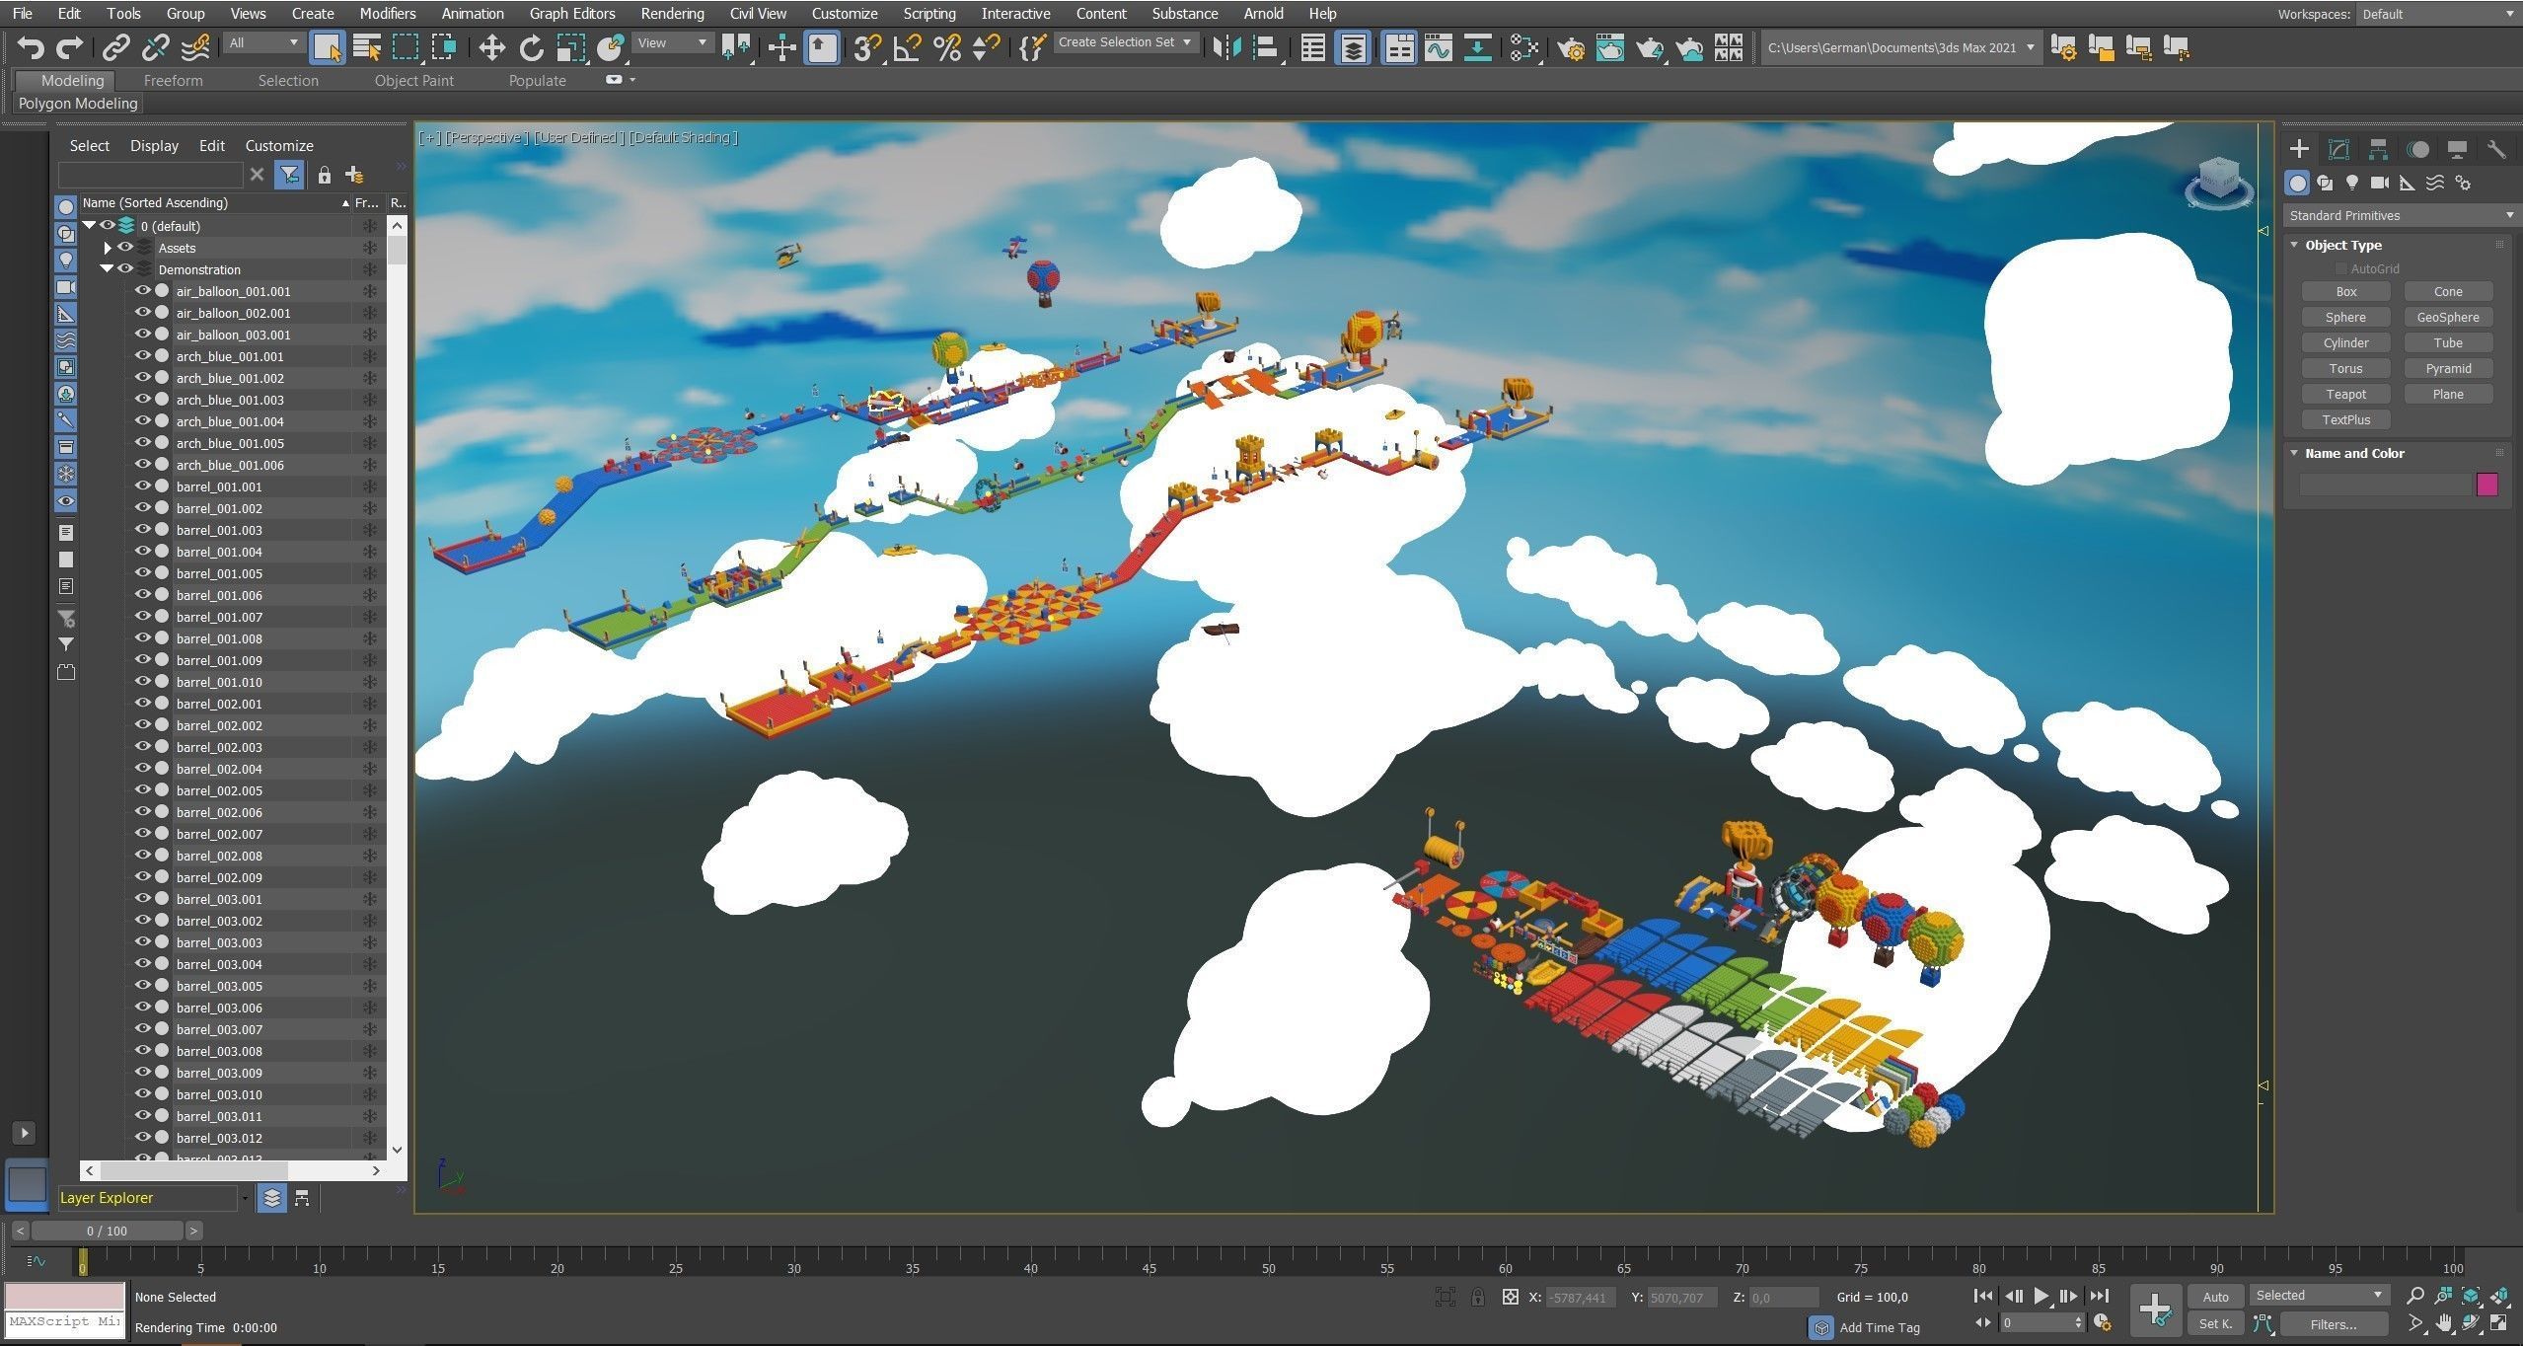Select the Rotate transform tool
The height and width of the screenshot is (1346, 2523).
tap(531, 47)
